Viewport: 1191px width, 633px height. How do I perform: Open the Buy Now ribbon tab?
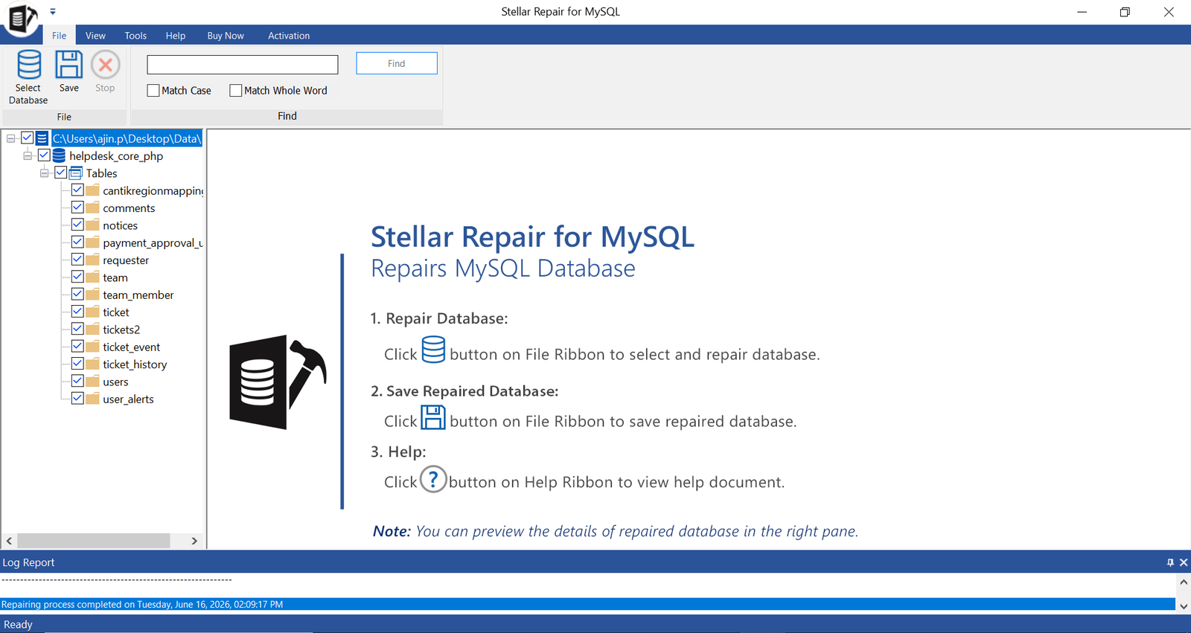[226, 36]
